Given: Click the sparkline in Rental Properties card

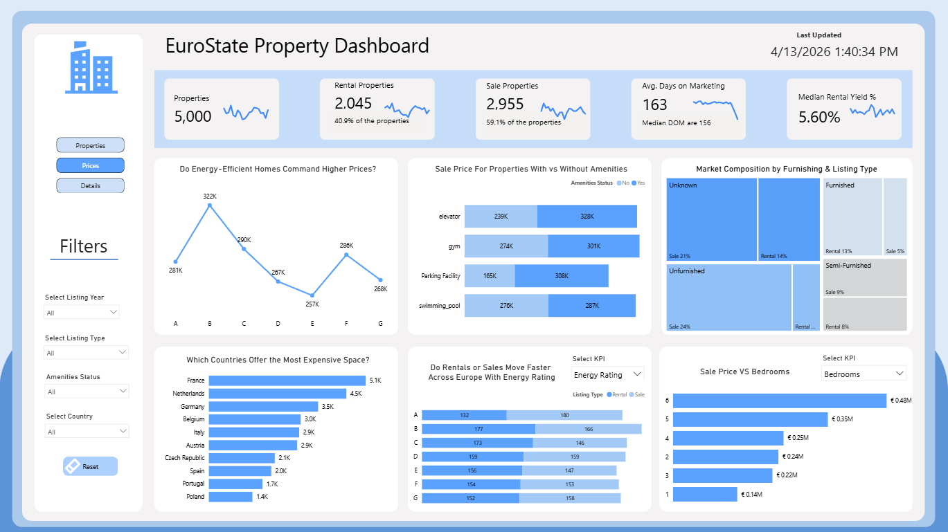Looking at the screenshot, I should 407,109.
